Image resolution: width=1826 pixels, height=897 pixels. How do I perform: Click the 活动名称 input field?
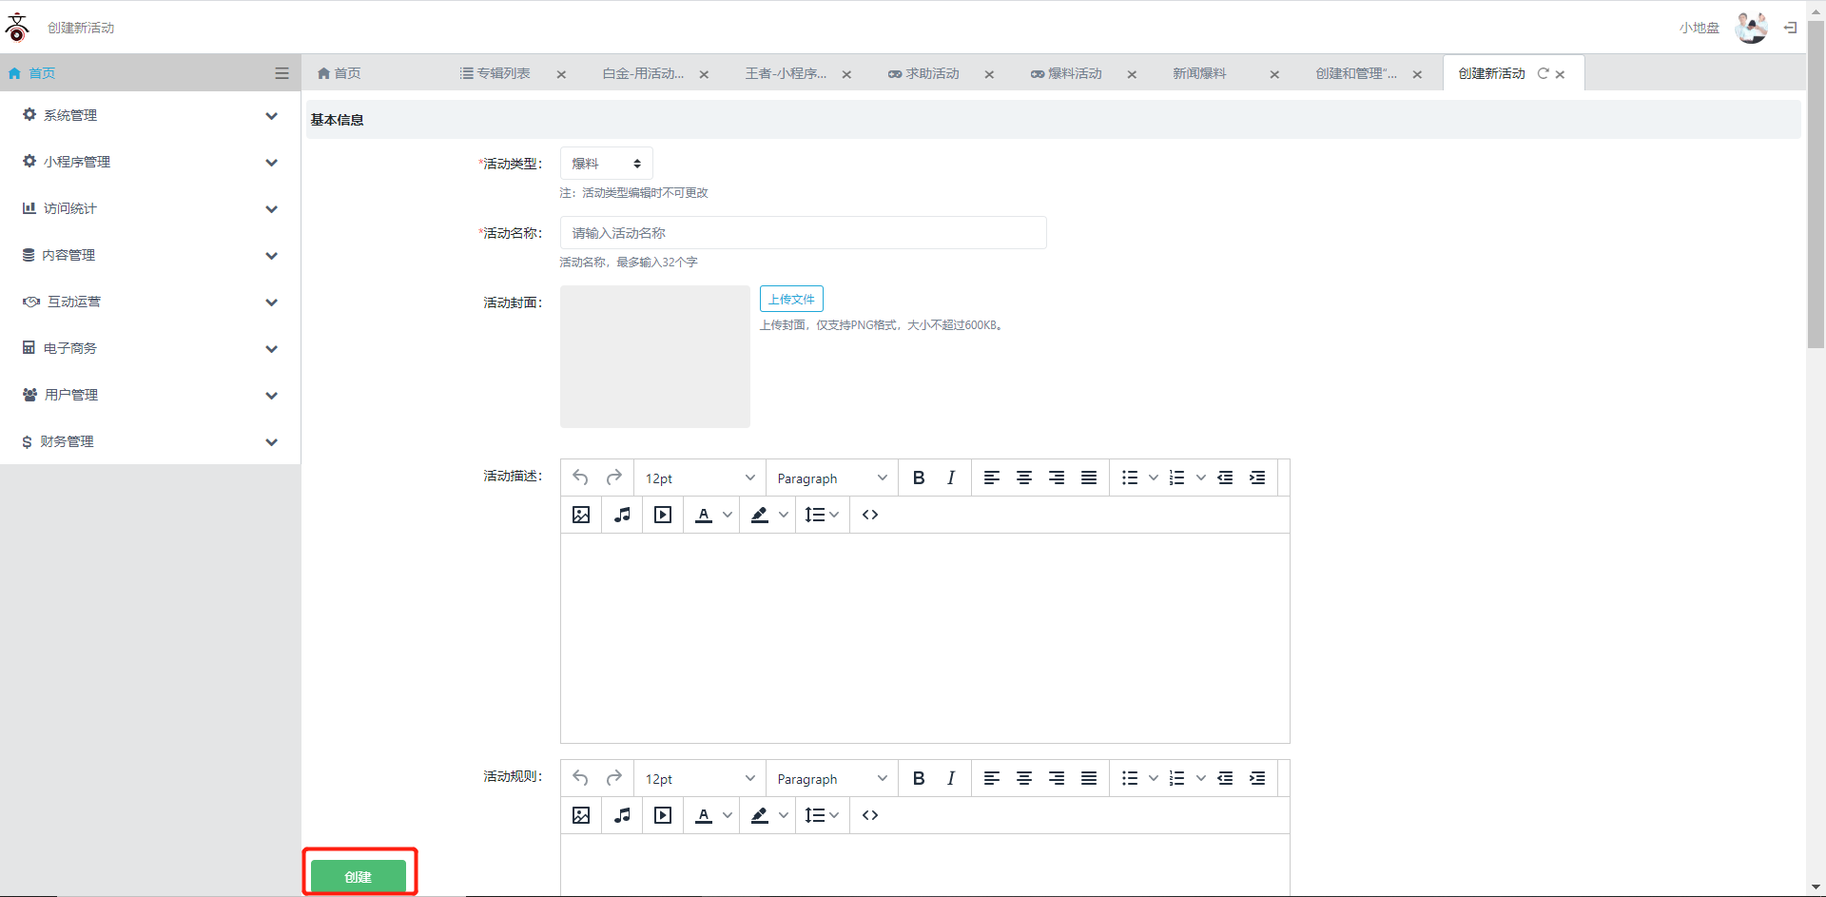tap(803, 233)
